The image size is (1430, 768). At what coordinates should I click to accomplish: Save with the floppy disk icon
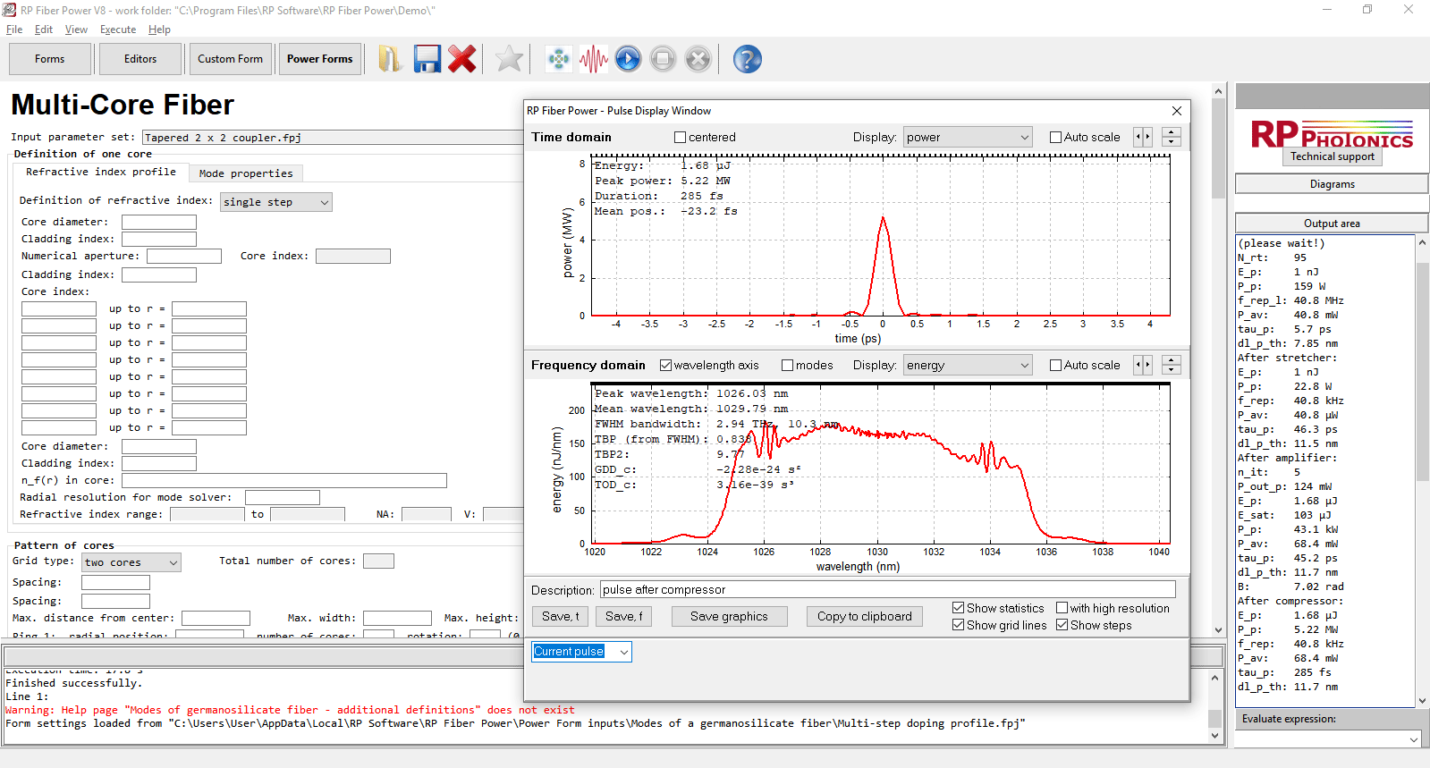(427, 59)
